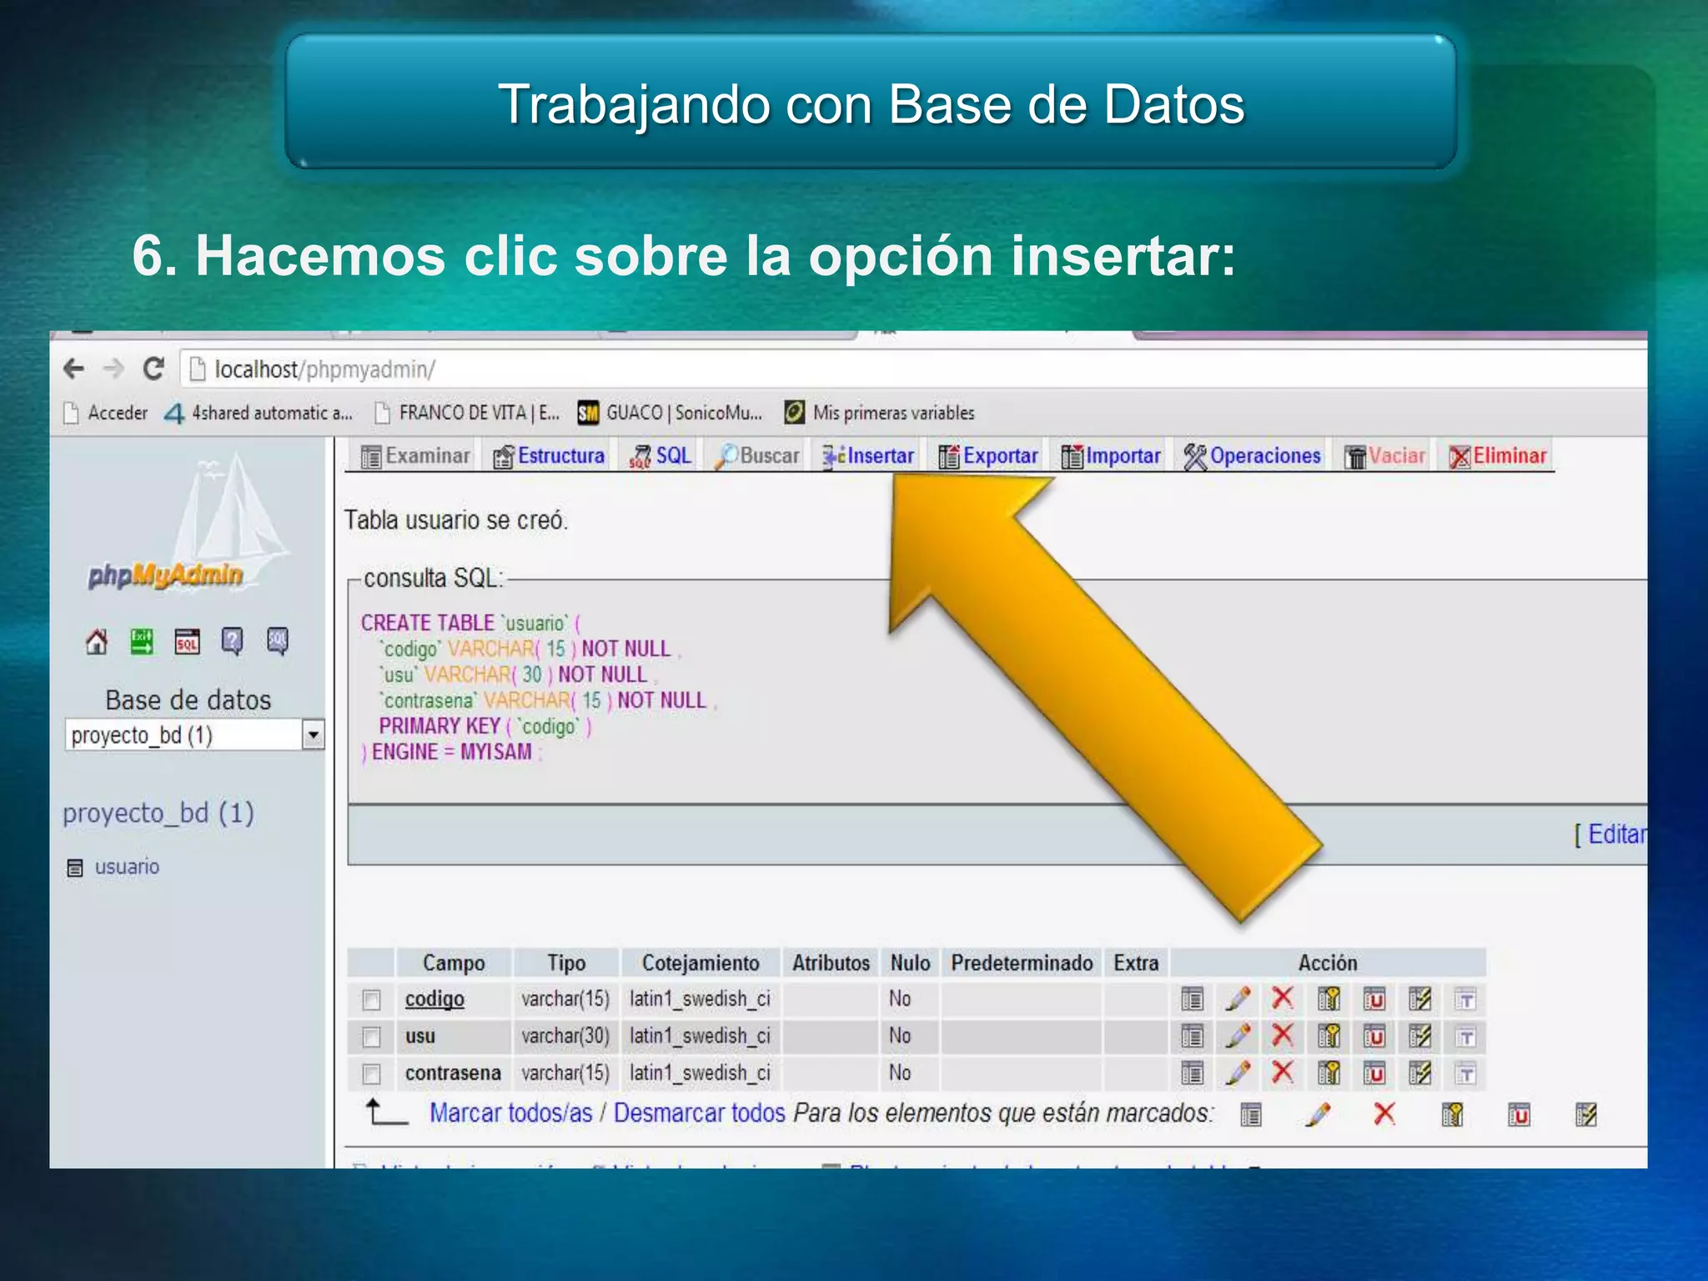
Task: Click the Editar link in SQL box
Action: click(x=1616, y=834)
